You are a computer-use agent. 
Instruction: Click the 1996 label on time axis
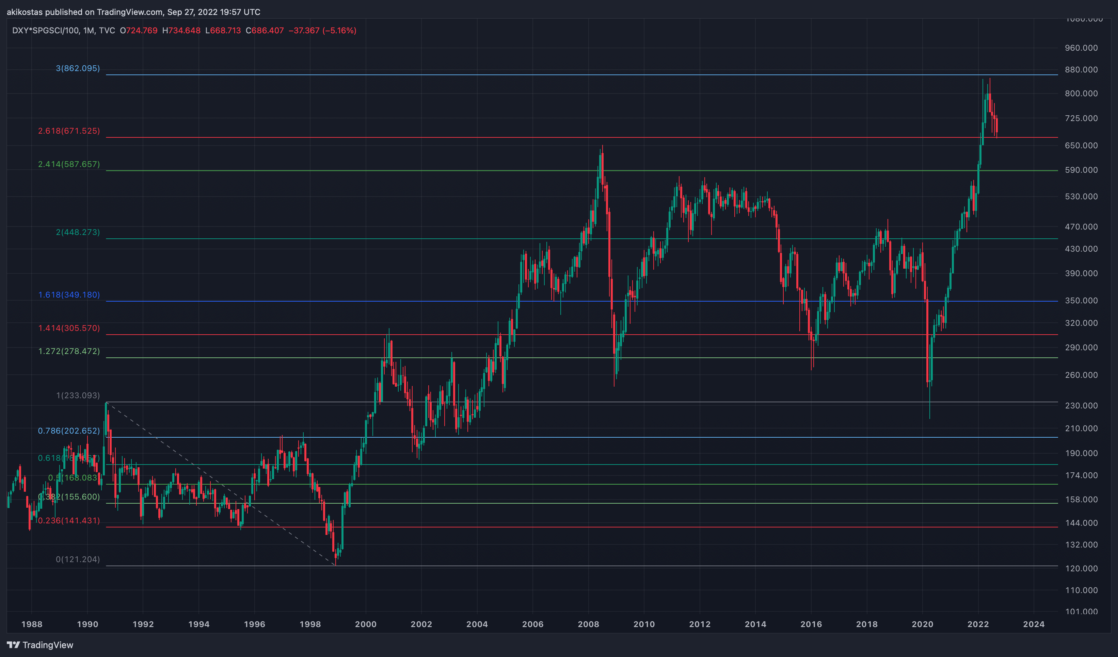254,624
